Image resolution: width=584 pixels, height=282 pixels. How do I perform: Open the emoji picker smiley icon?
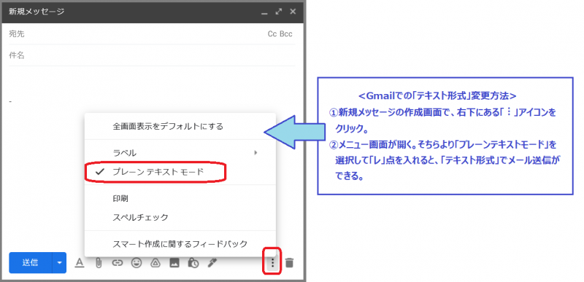137,263
